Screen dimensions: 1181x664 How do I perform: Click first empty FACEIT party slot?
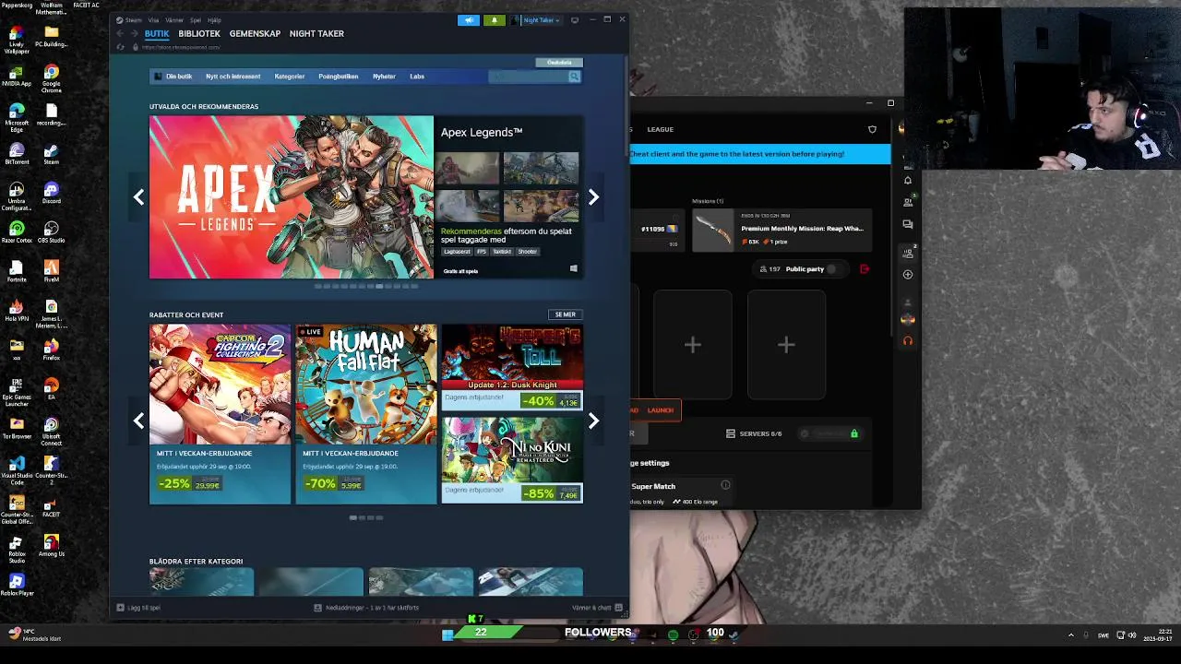coord(693,345)
